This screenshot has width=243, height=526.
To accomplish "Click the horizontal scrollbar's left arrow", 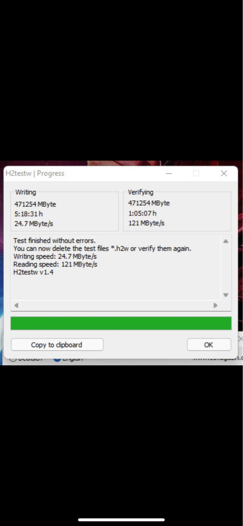I will click(16, 305).
